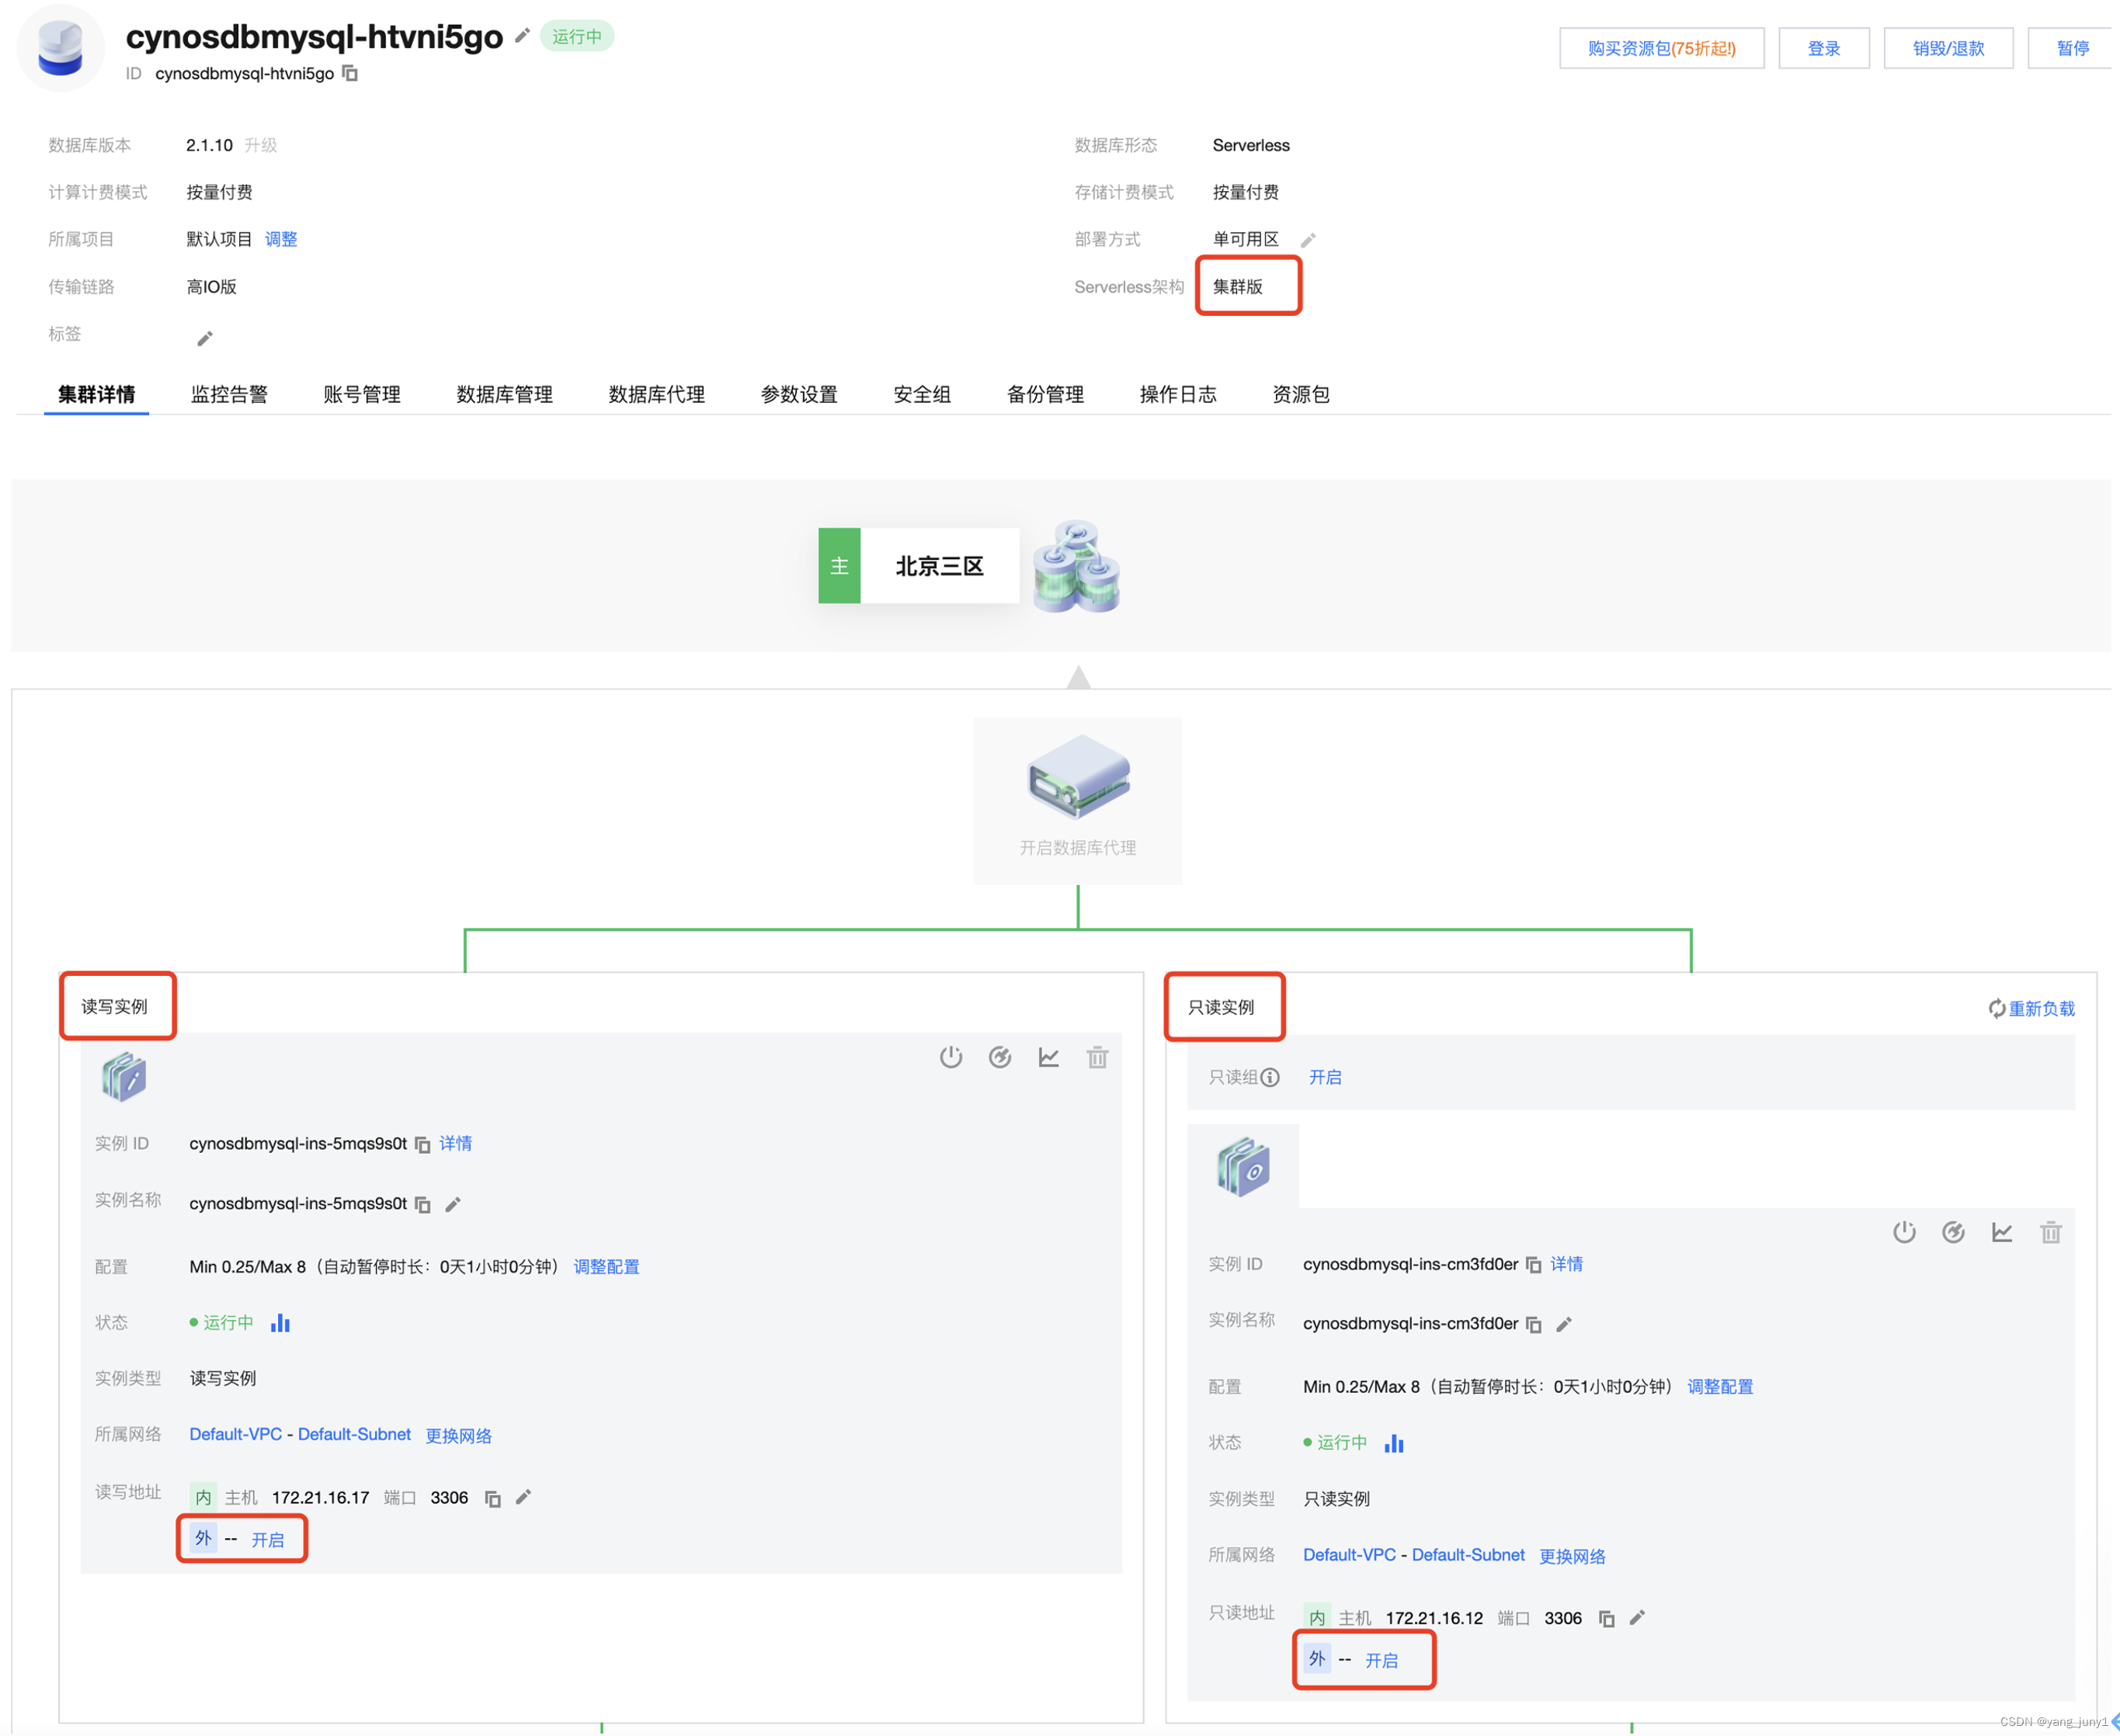Open the 操作日志 tab
This screenshot has width=2120, height=1736.
(x=1179, y=394)
